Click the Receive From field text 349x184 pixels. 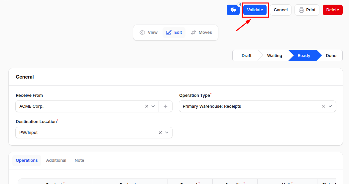tap(31, 106)
